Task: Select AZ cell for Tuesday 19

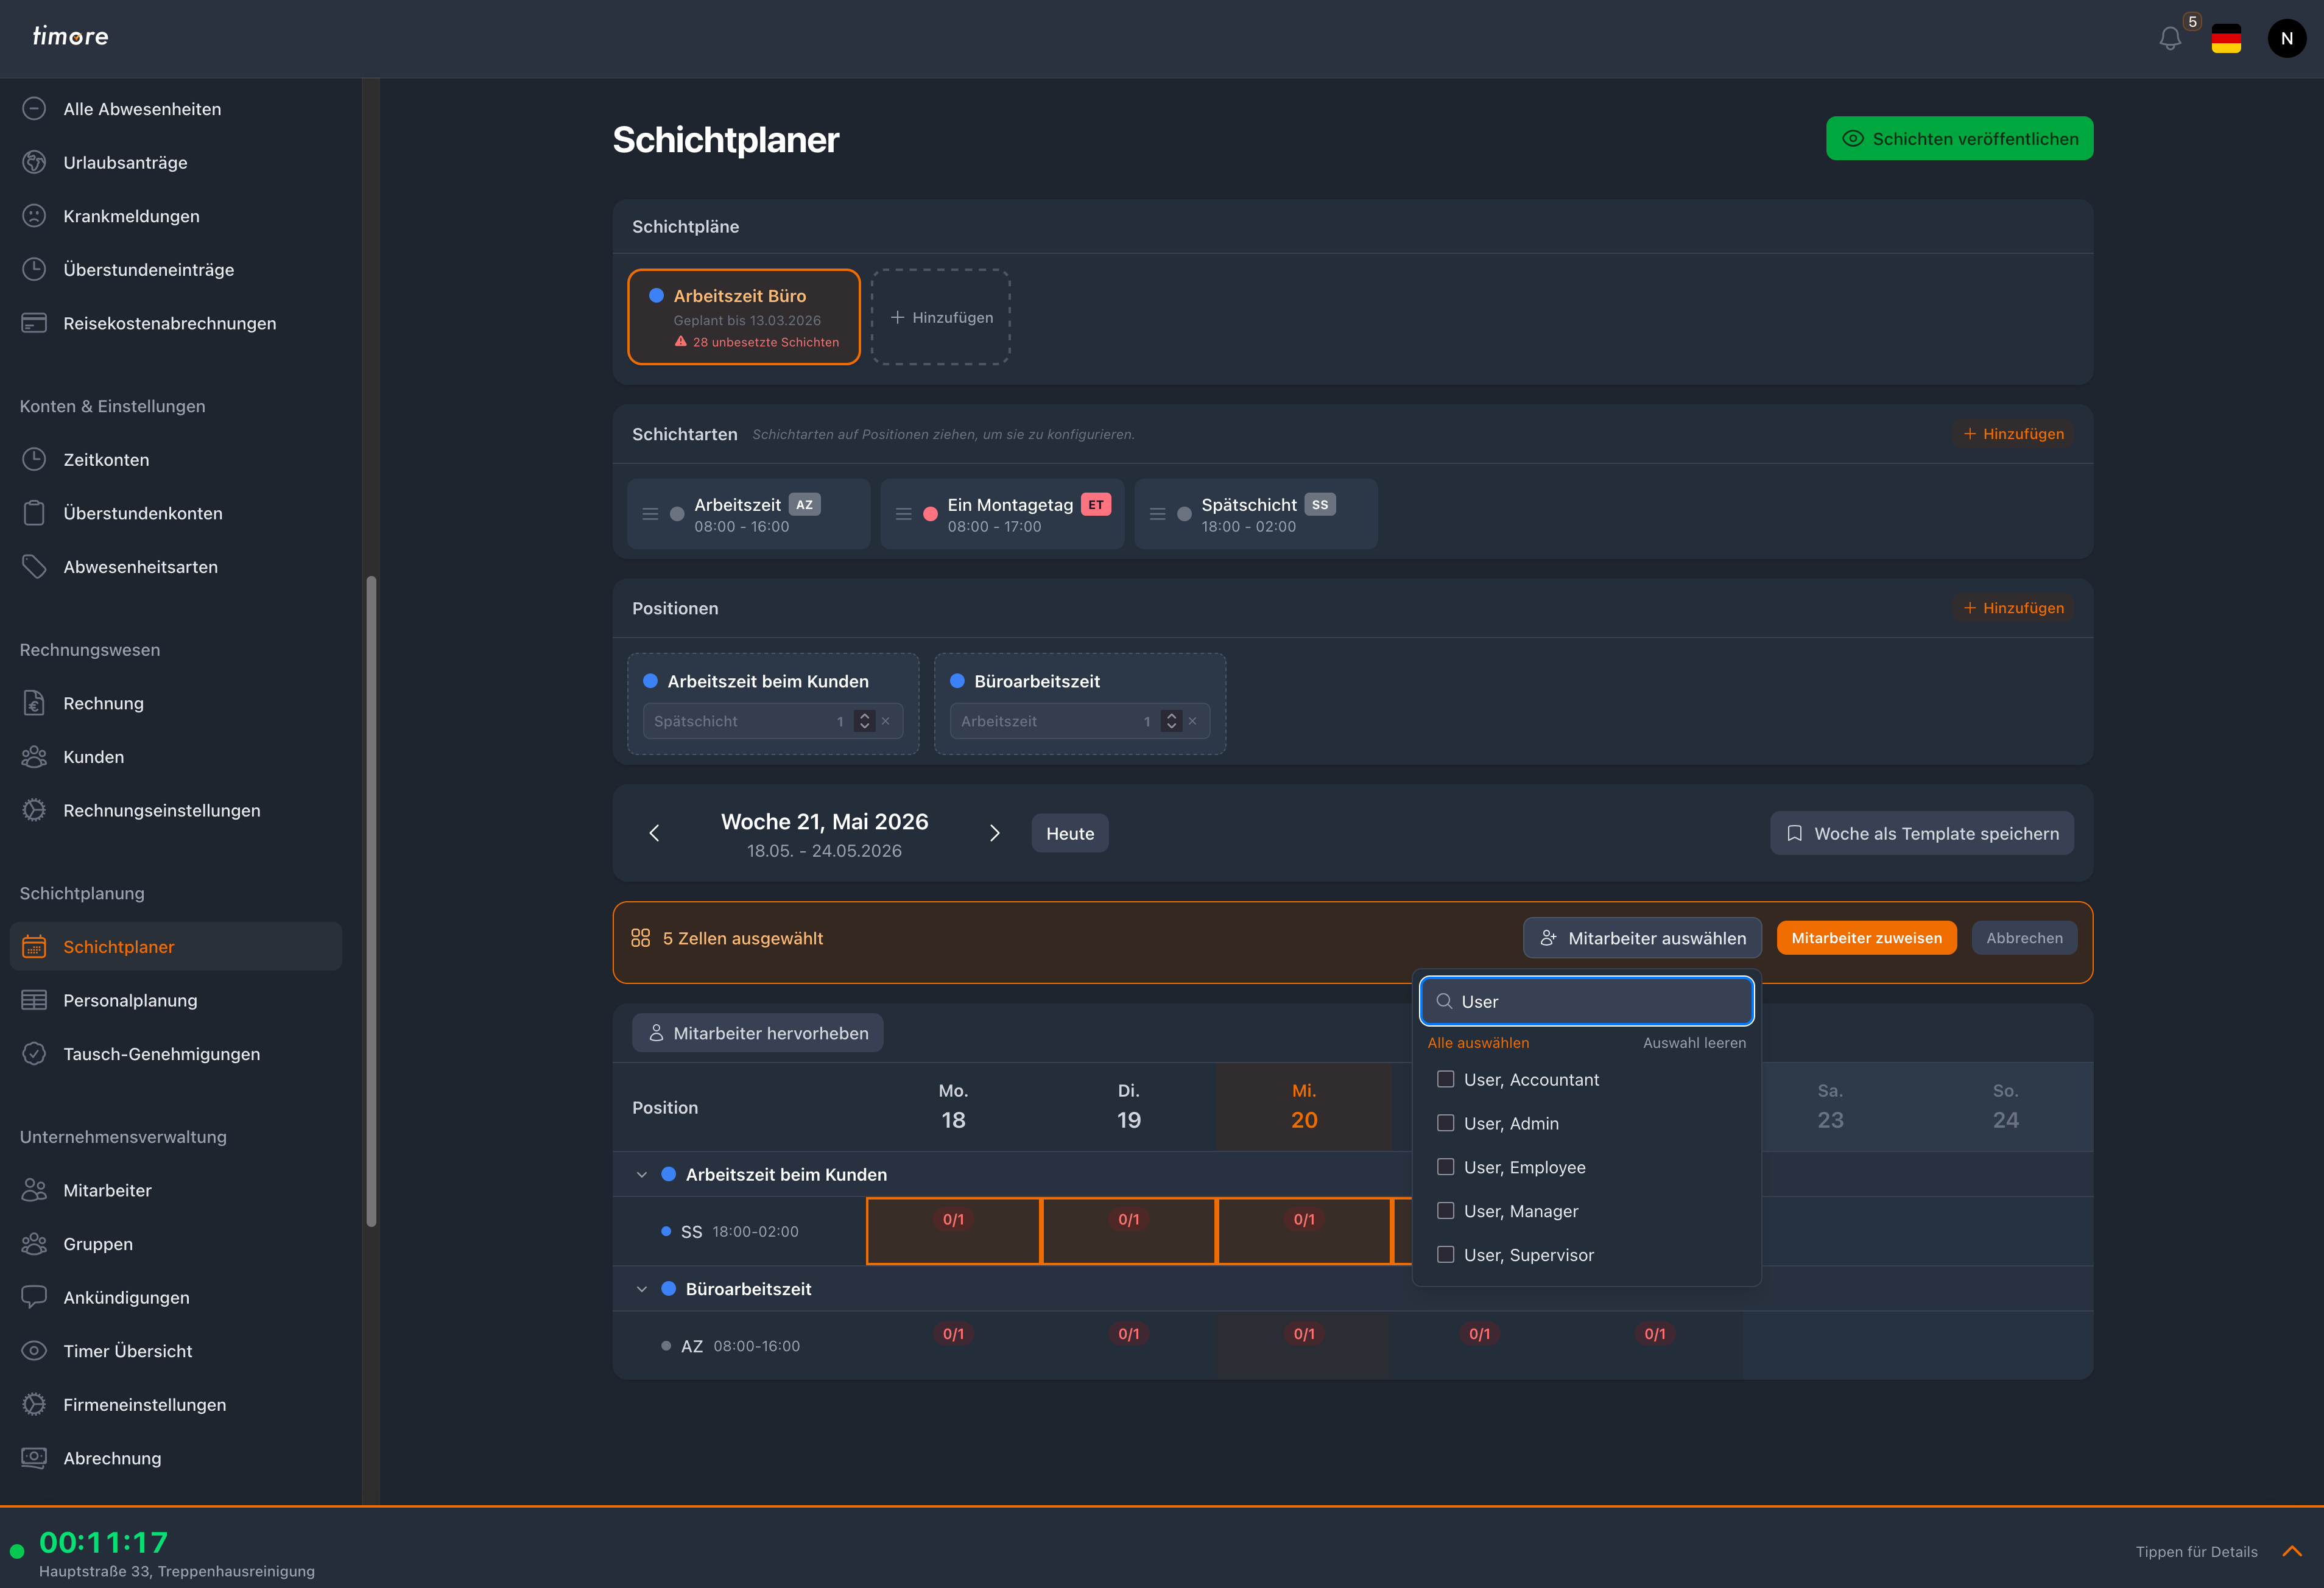Action: tap(1129, 1344)
